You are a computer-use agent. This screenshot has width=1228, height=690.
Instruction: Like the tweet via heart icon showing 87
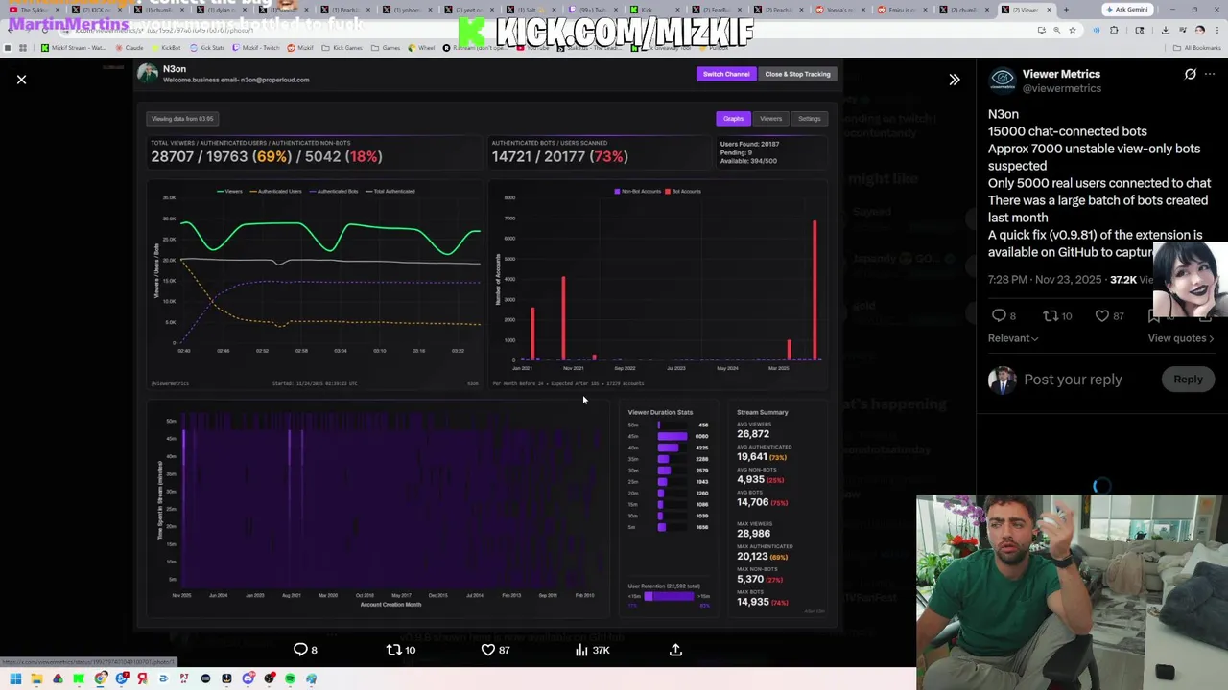1101,315
